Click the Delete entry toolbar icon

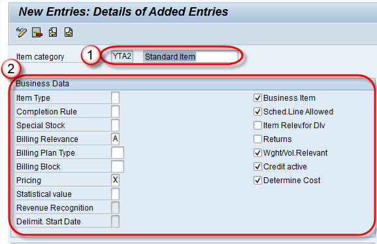pos(37,32)
